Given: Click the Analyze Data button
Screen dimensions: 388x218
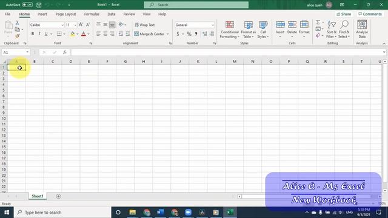Looking at the screenshot, I should tap(362, 30).
